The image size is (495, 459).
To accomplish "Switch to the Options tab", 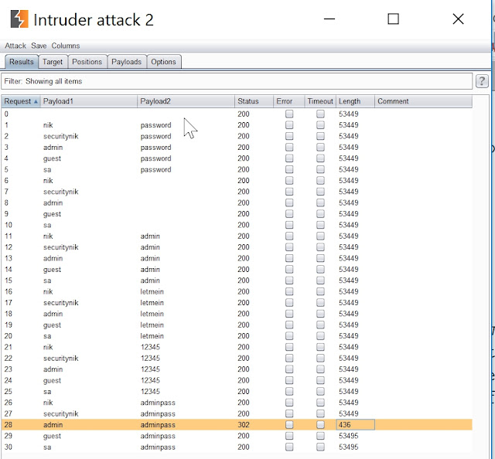I will (x=163, y=62).
